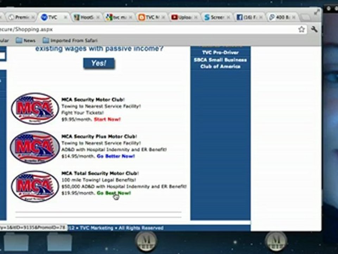Viewport: 338px width, 254px height.
Task: Click the '$19.95/month.' price text
Action: pos(78,193)
